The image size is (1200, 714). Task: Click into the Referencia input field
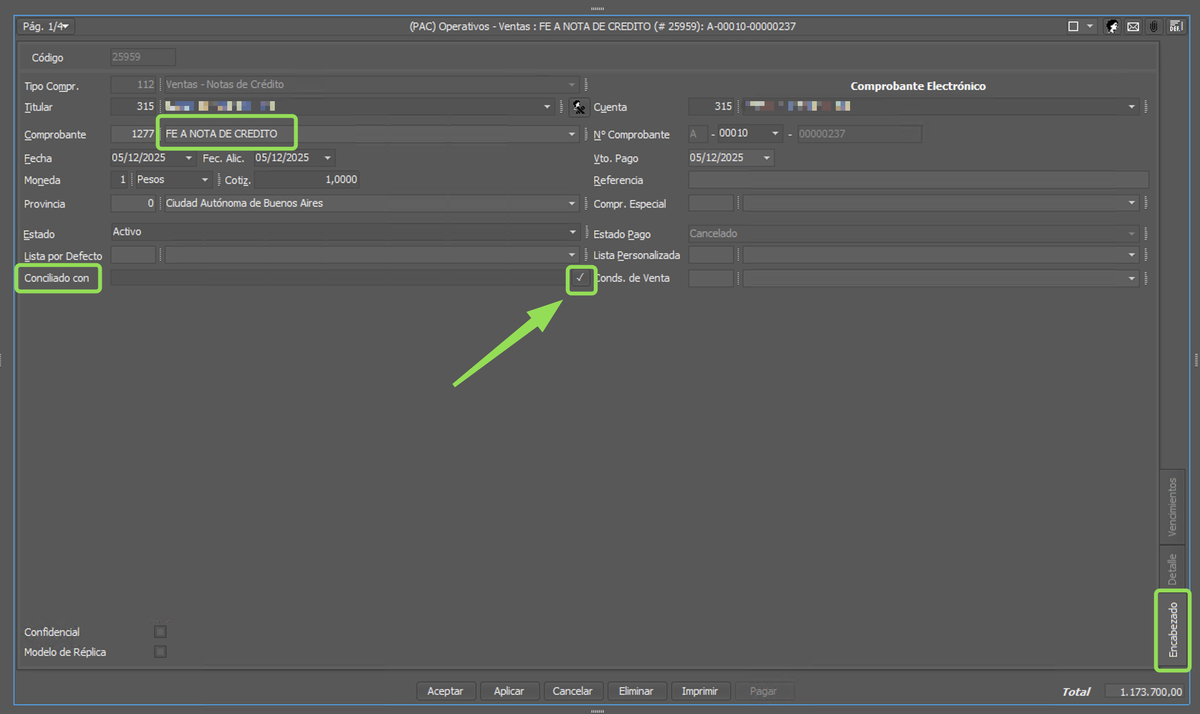pos(917,180)
